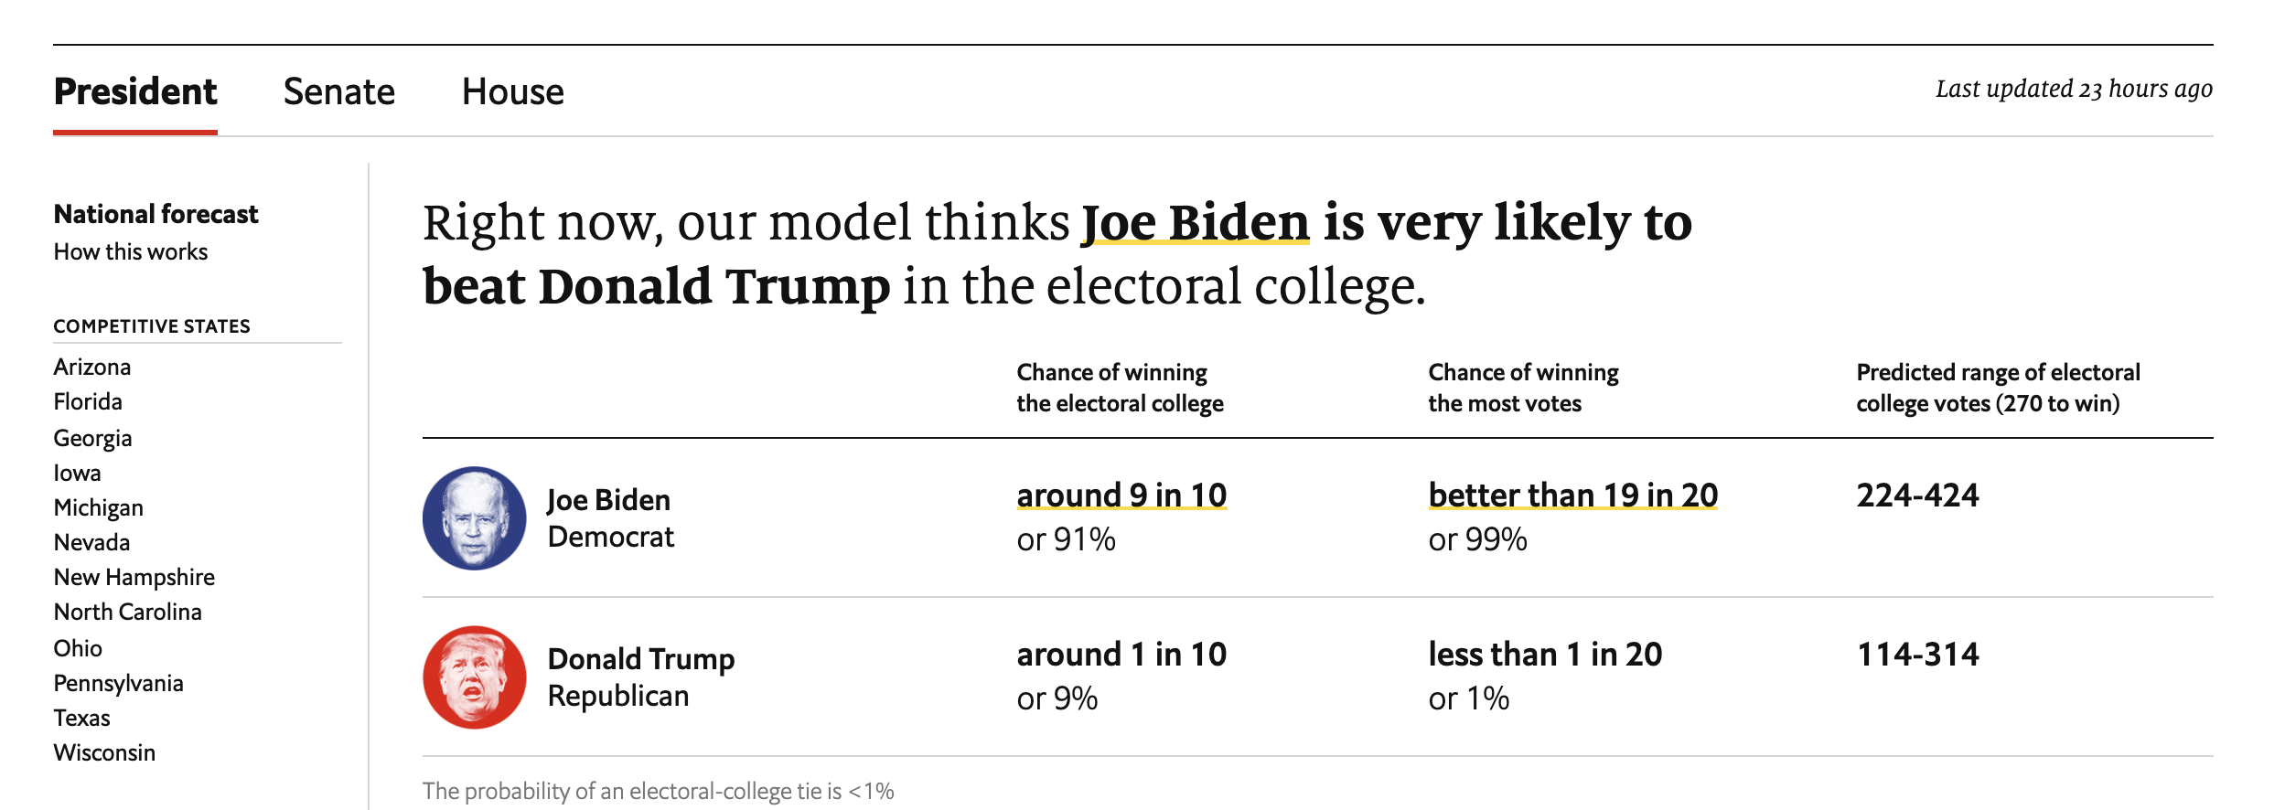Open the Pennsylvania state forecast
The image size is (2285, 810).
(x=118, y=683)
